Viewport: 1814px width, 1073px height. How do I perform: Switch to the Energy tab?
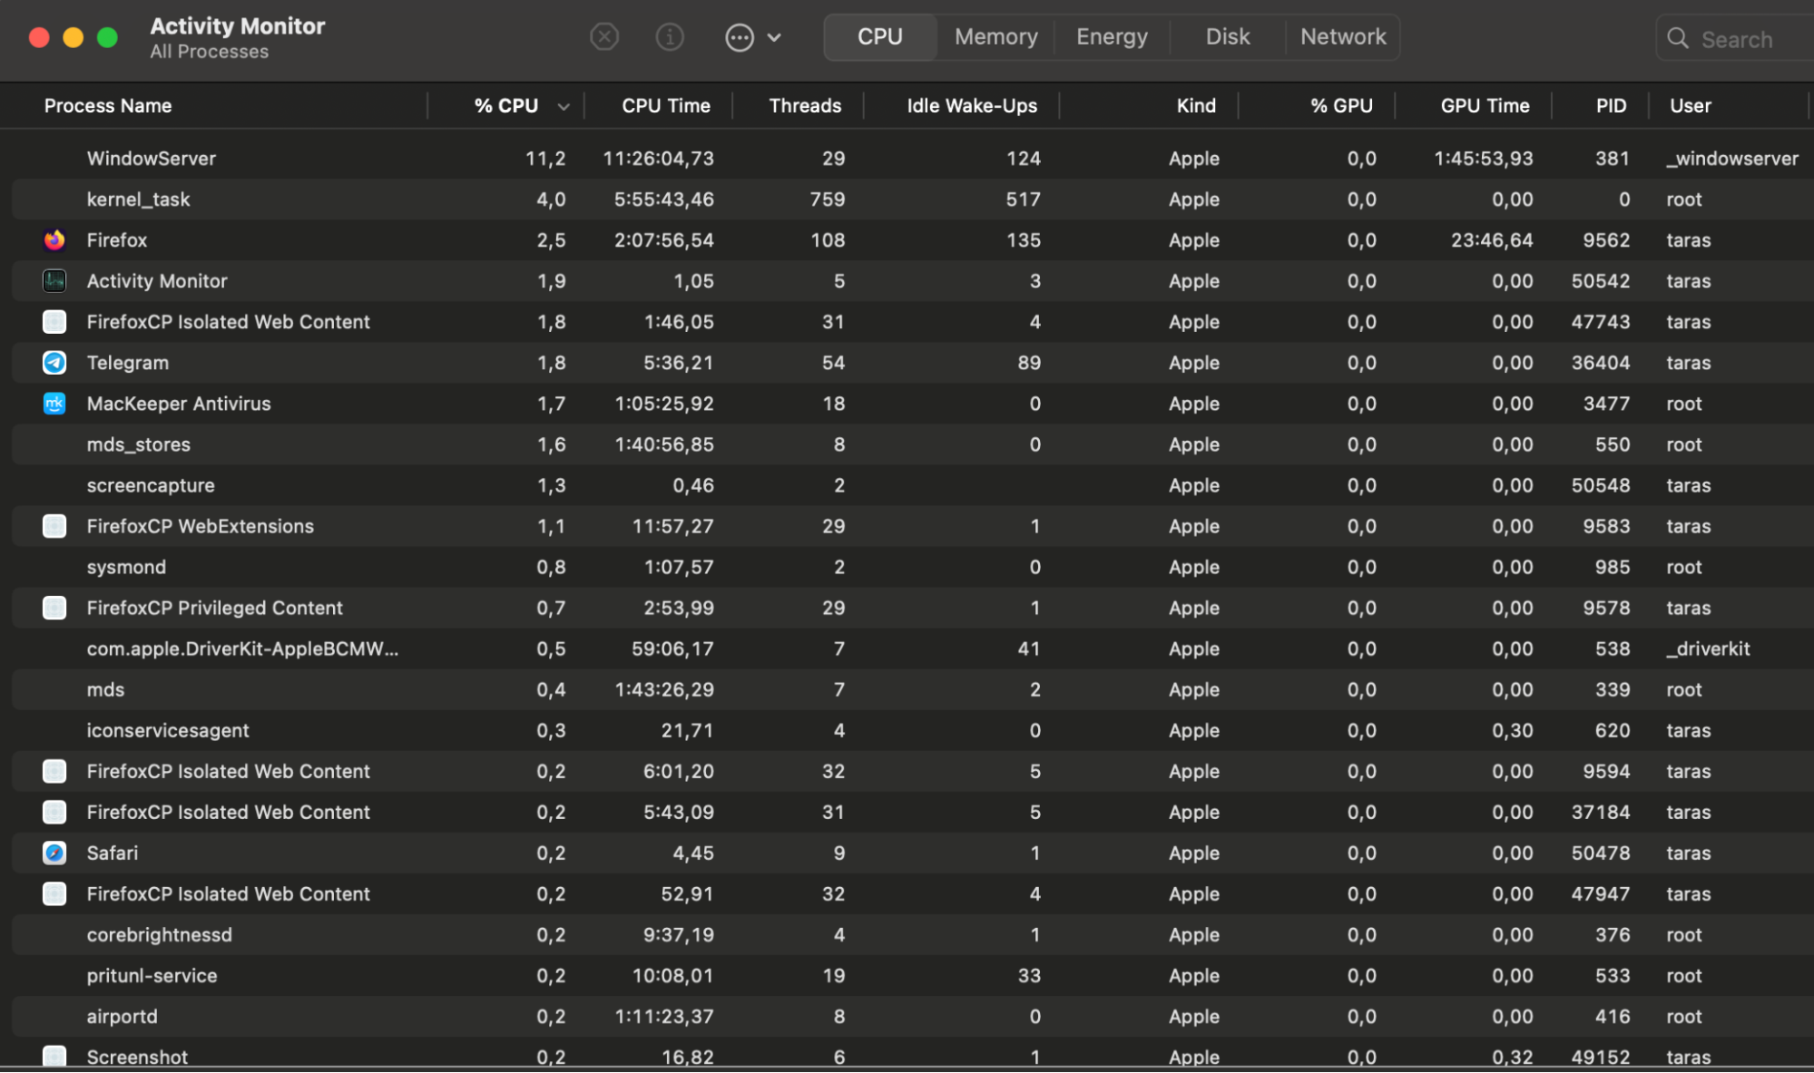point(1111,36)
